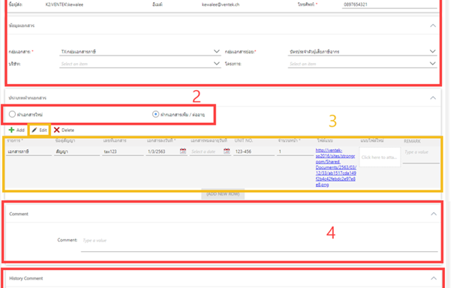Click the Select a date input
This screenshot has height=288, width=451.
point(206,151)
